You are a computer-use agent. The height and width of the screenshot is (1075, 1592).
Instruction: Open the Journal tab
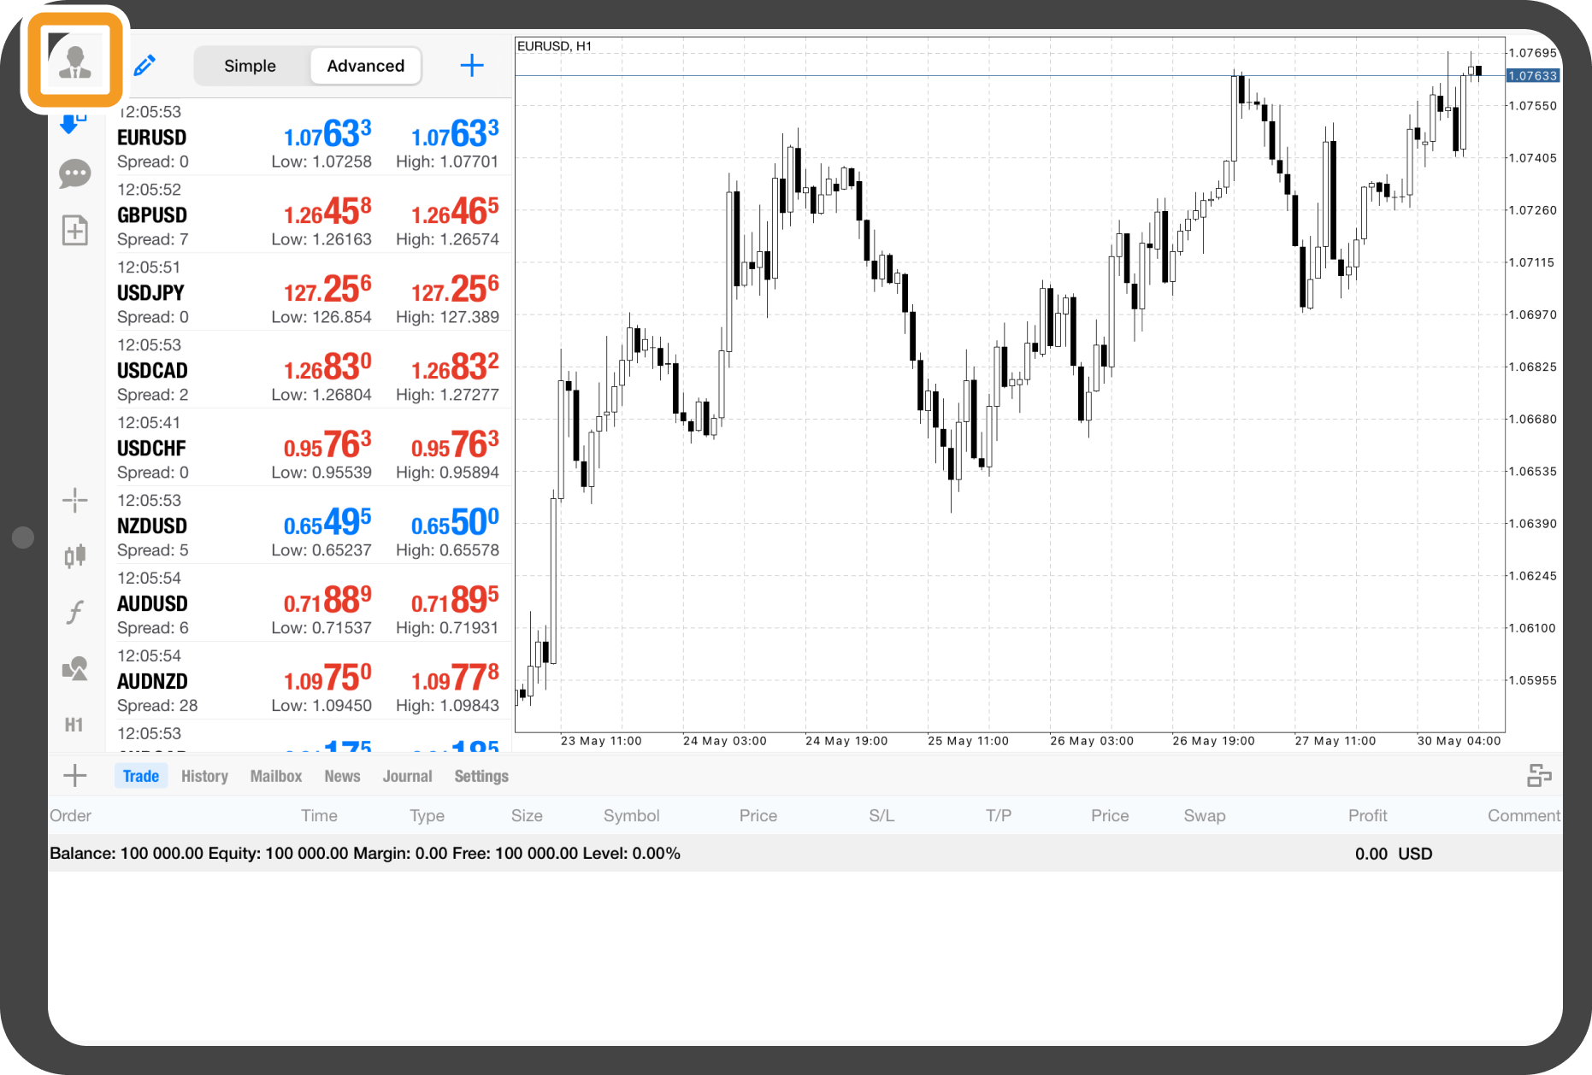tap(407, 776)
